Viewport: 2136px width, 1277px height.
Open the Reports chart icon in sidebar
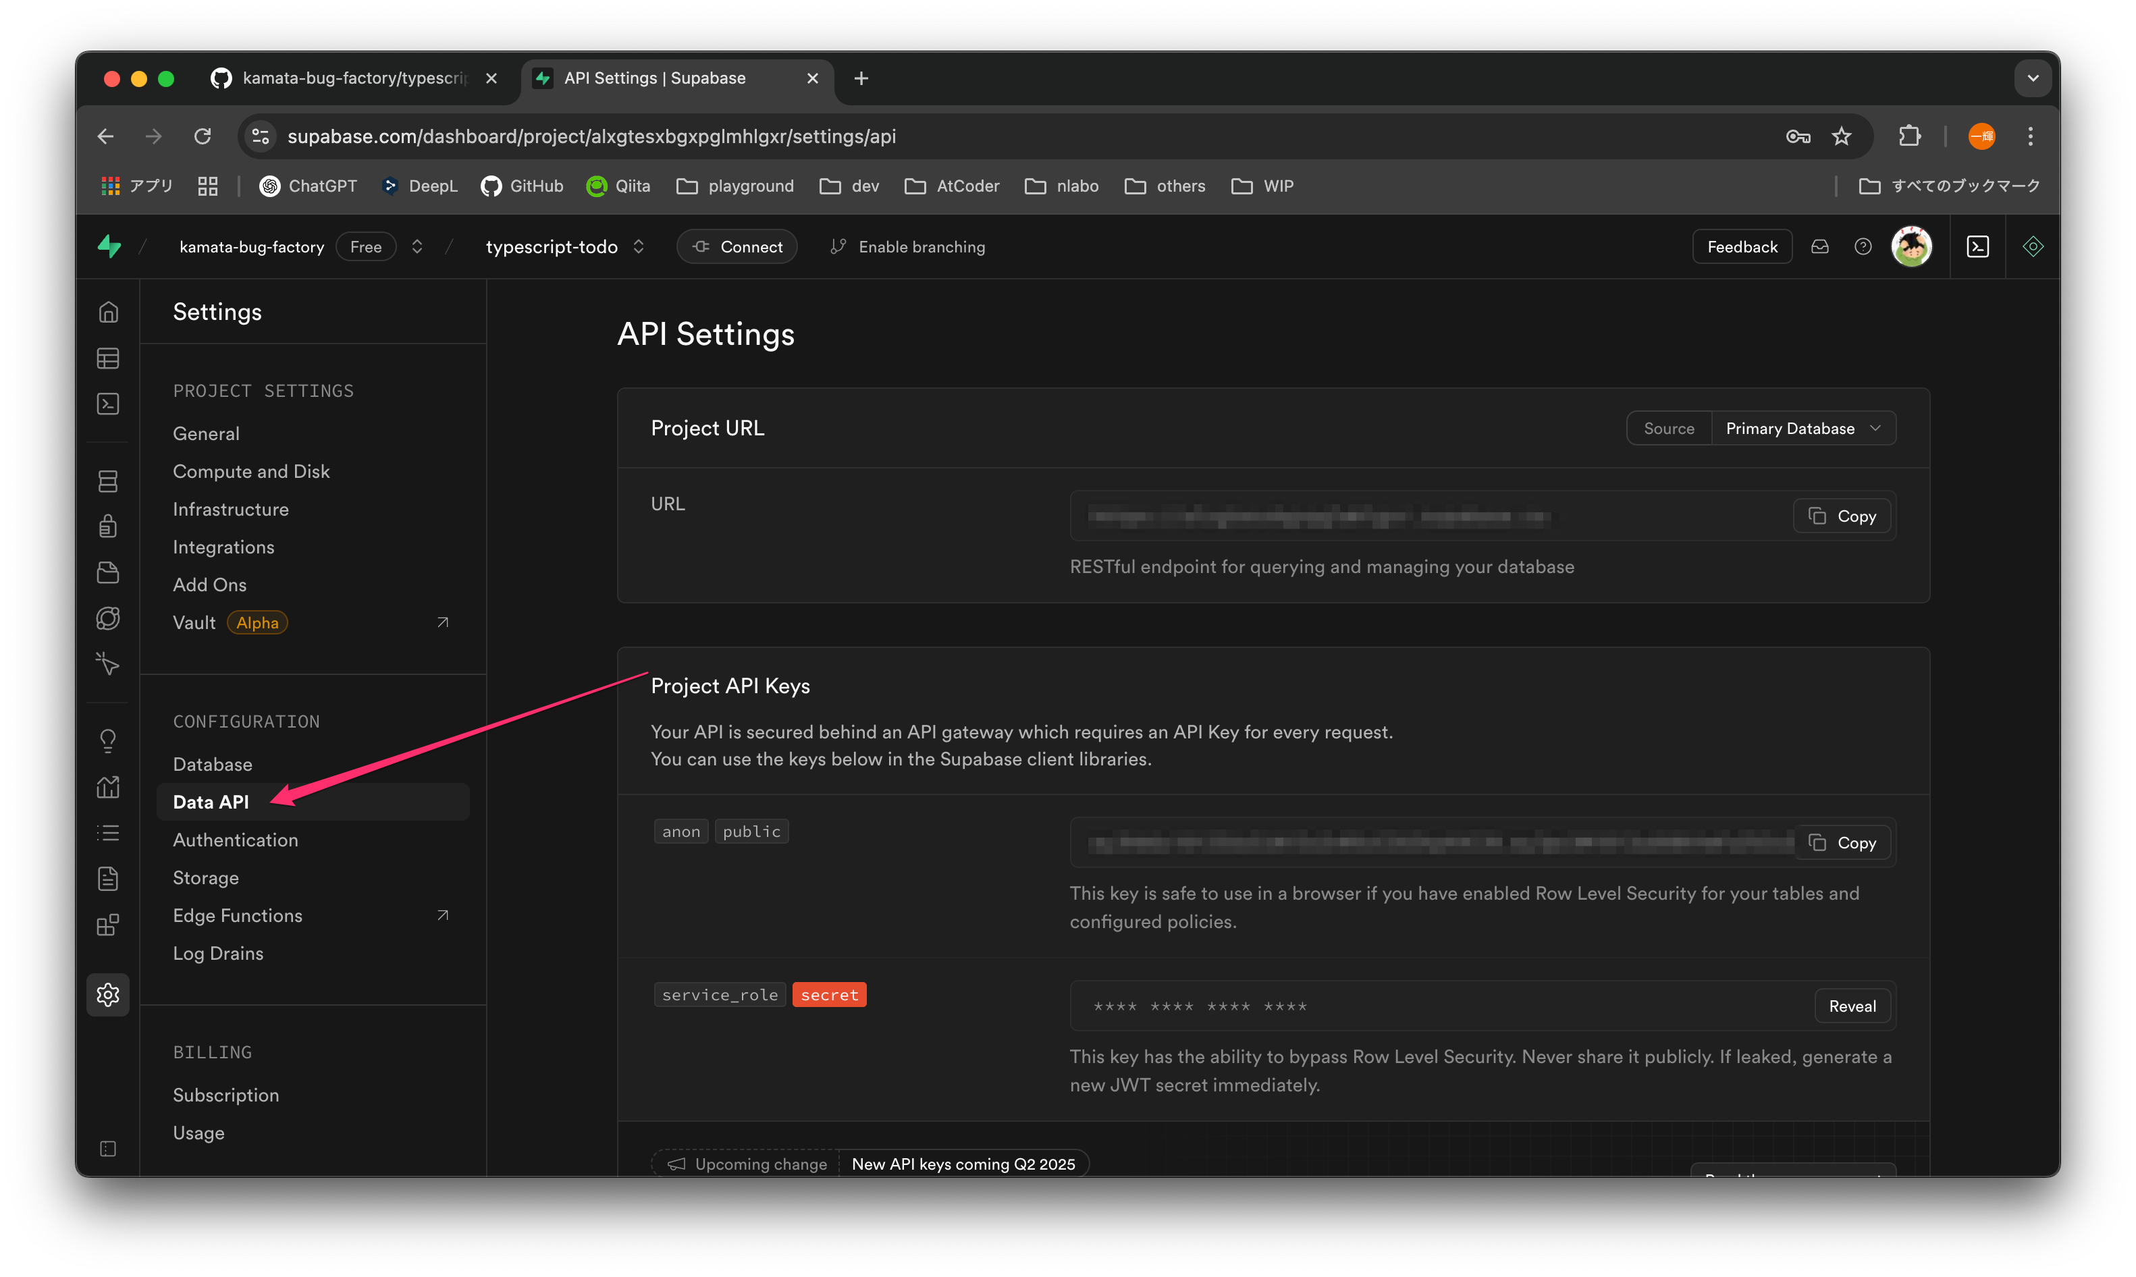[109, 786]
